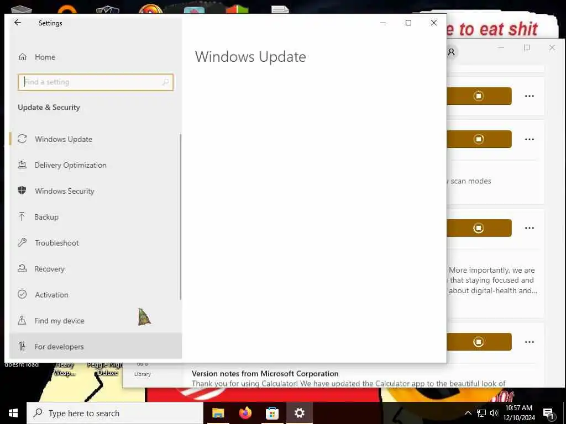566x424 pixels.
Task: Click Version notes from Microsoft Corporation text
Action: [265, 374]
